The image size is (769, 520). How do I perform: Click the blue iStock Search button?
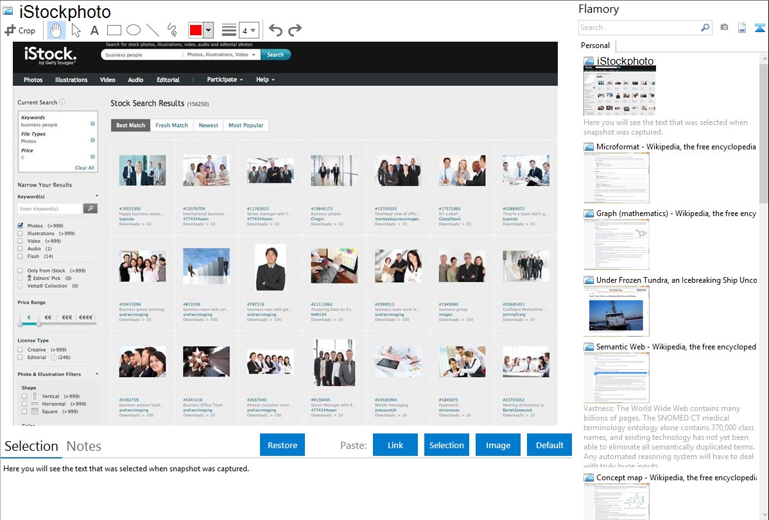[275, 55]
